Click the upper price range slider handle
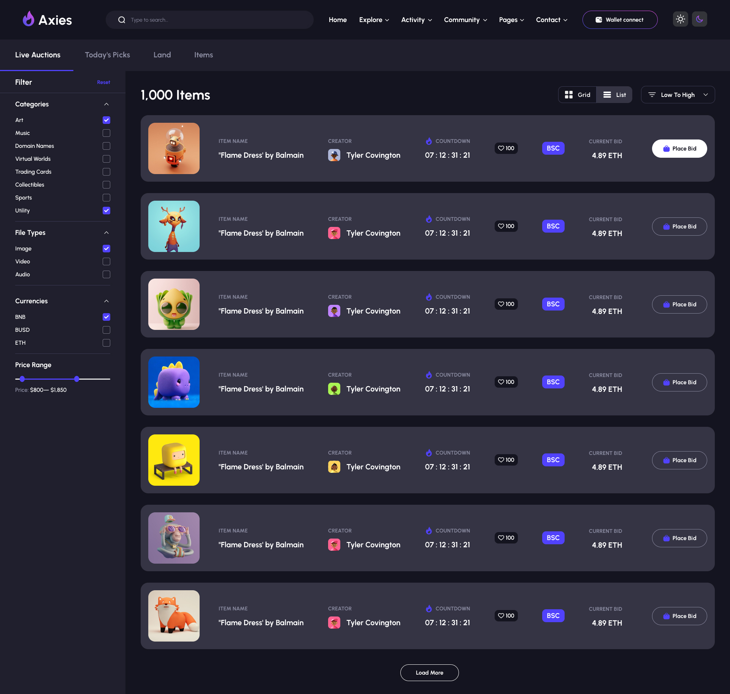730x694 pixels. (77, 379)
